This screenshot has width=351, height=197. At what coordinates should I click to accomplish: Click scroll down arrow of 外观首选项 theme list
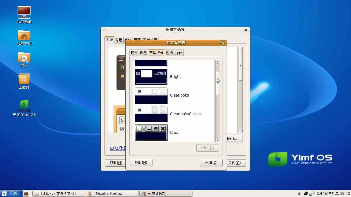240,131
